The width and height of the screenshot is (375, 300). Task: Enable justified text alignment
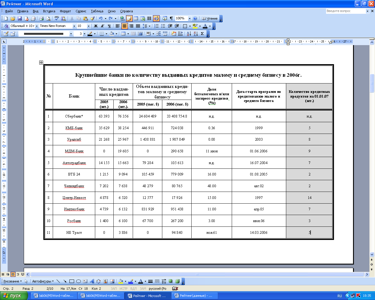[138, 26]
